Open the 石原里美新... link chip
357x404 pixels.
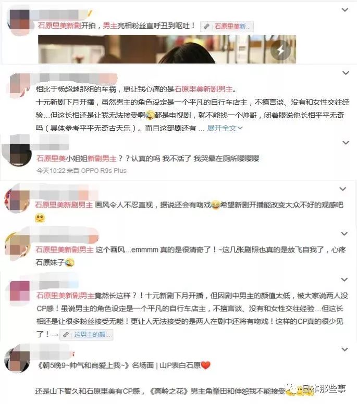pos(227,26)
